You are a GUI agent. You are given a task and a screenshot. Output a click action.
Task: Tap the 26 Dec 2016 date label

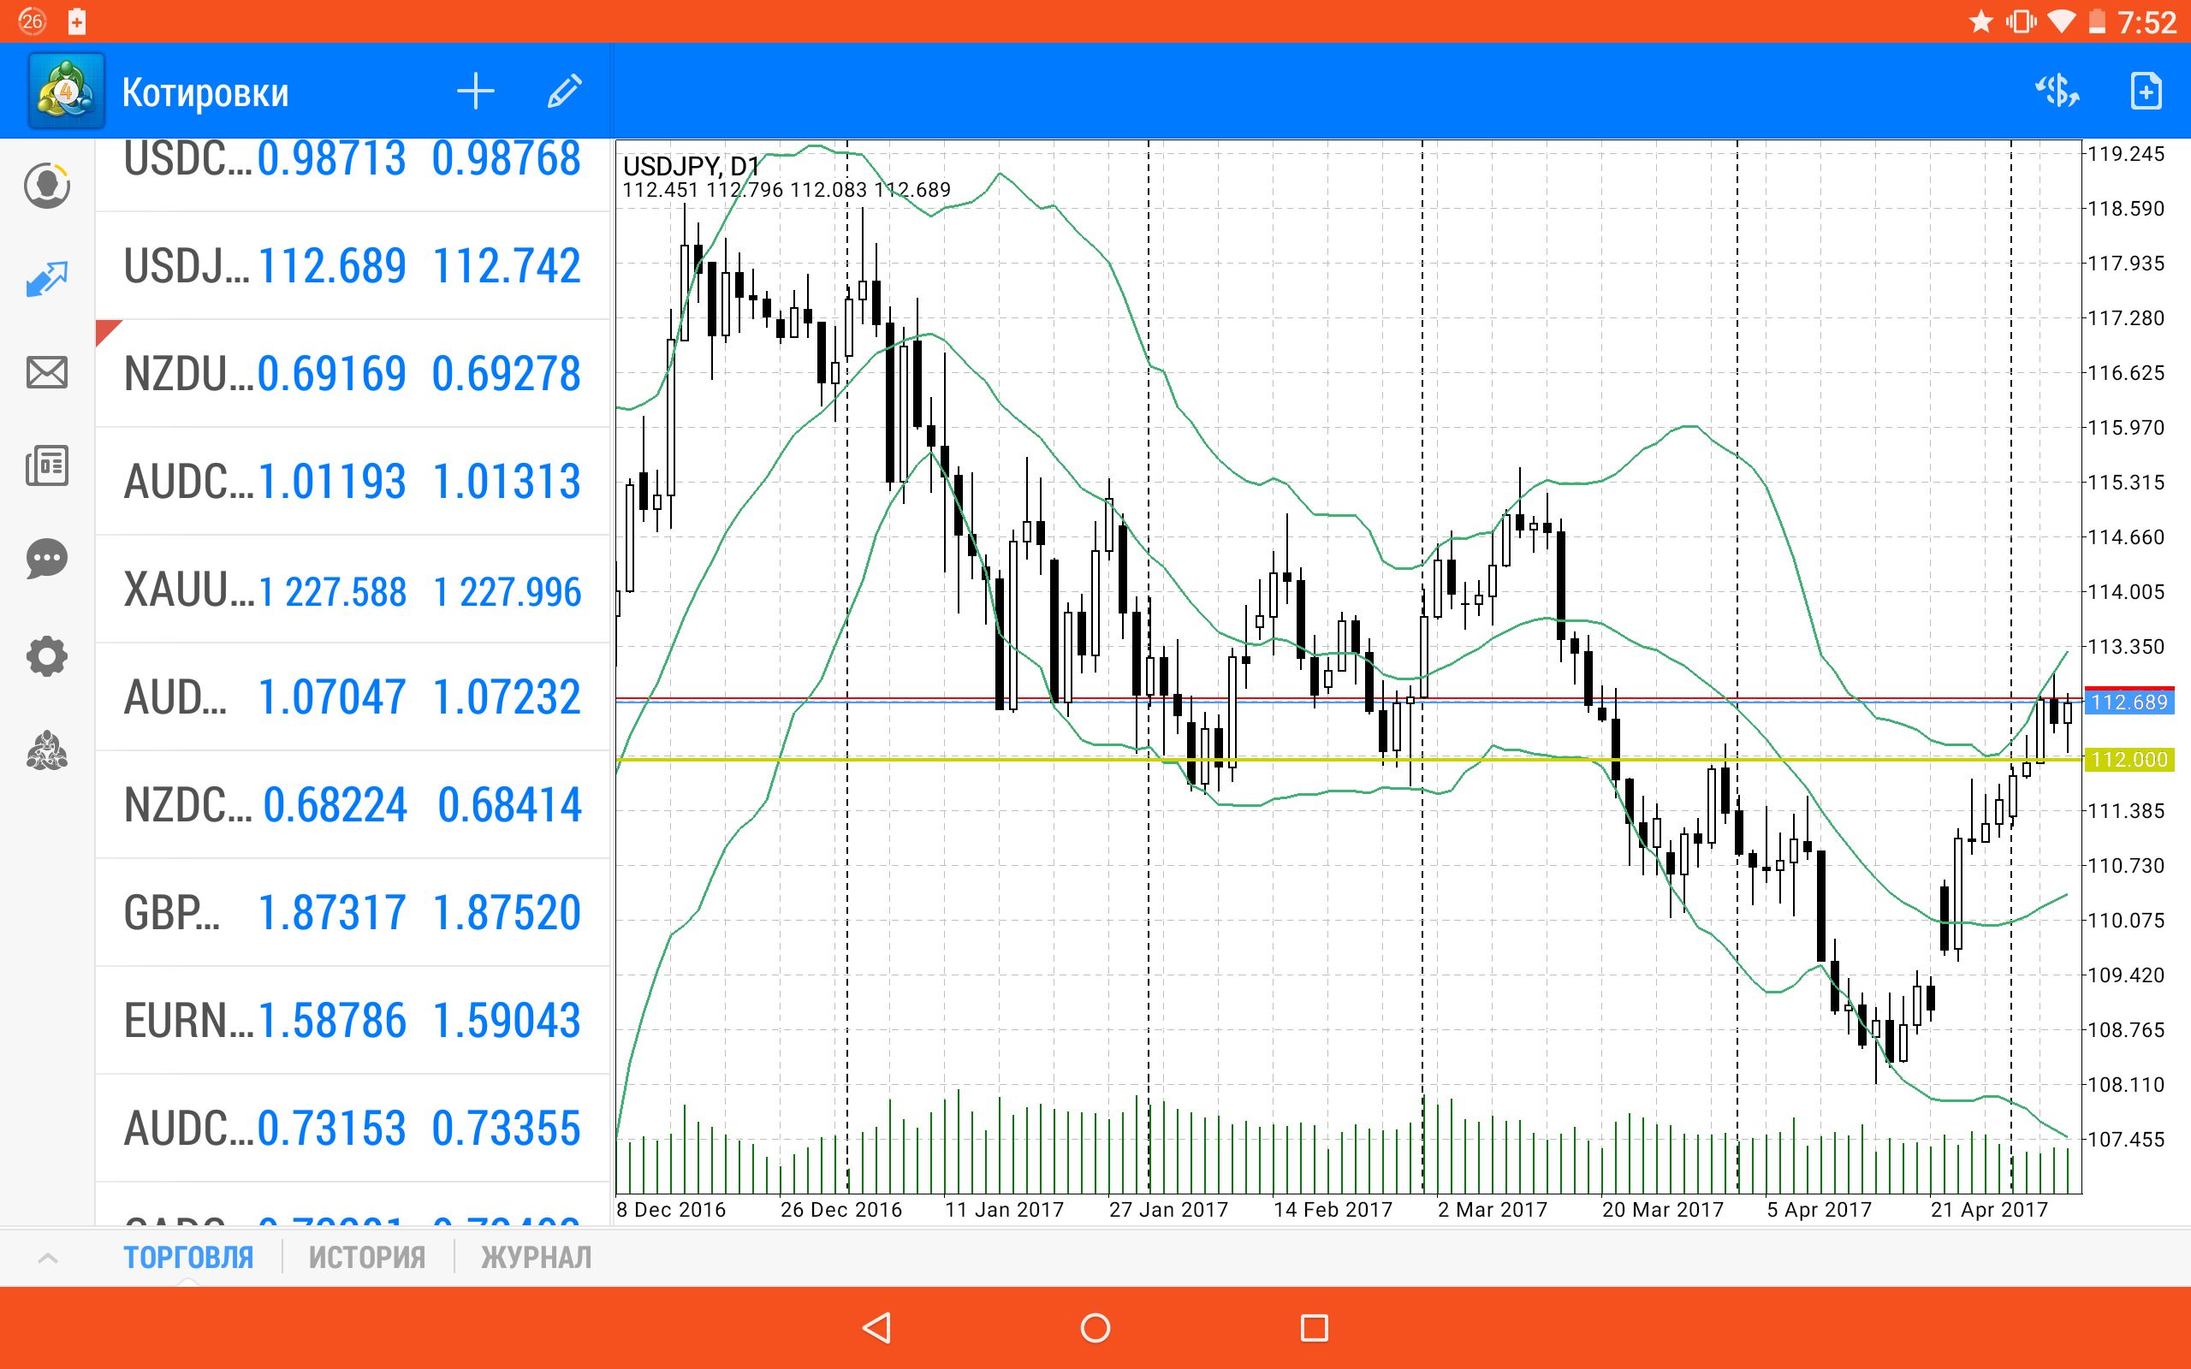(x=841, y=1210)
